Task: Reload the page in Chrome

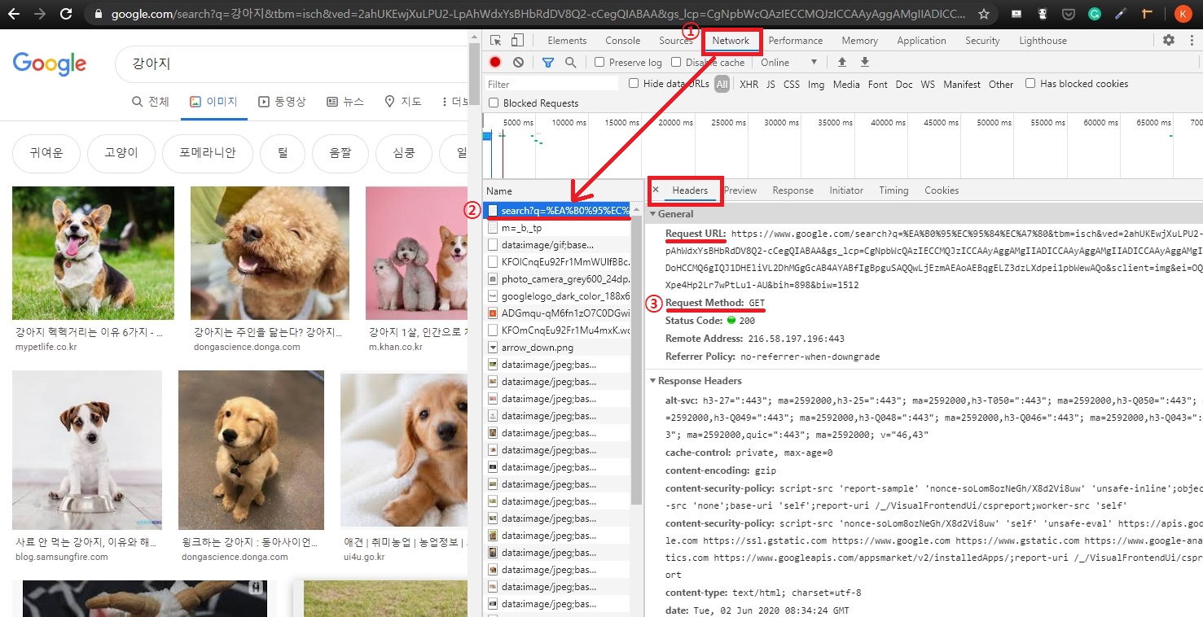Action: [x=66, y=14]
